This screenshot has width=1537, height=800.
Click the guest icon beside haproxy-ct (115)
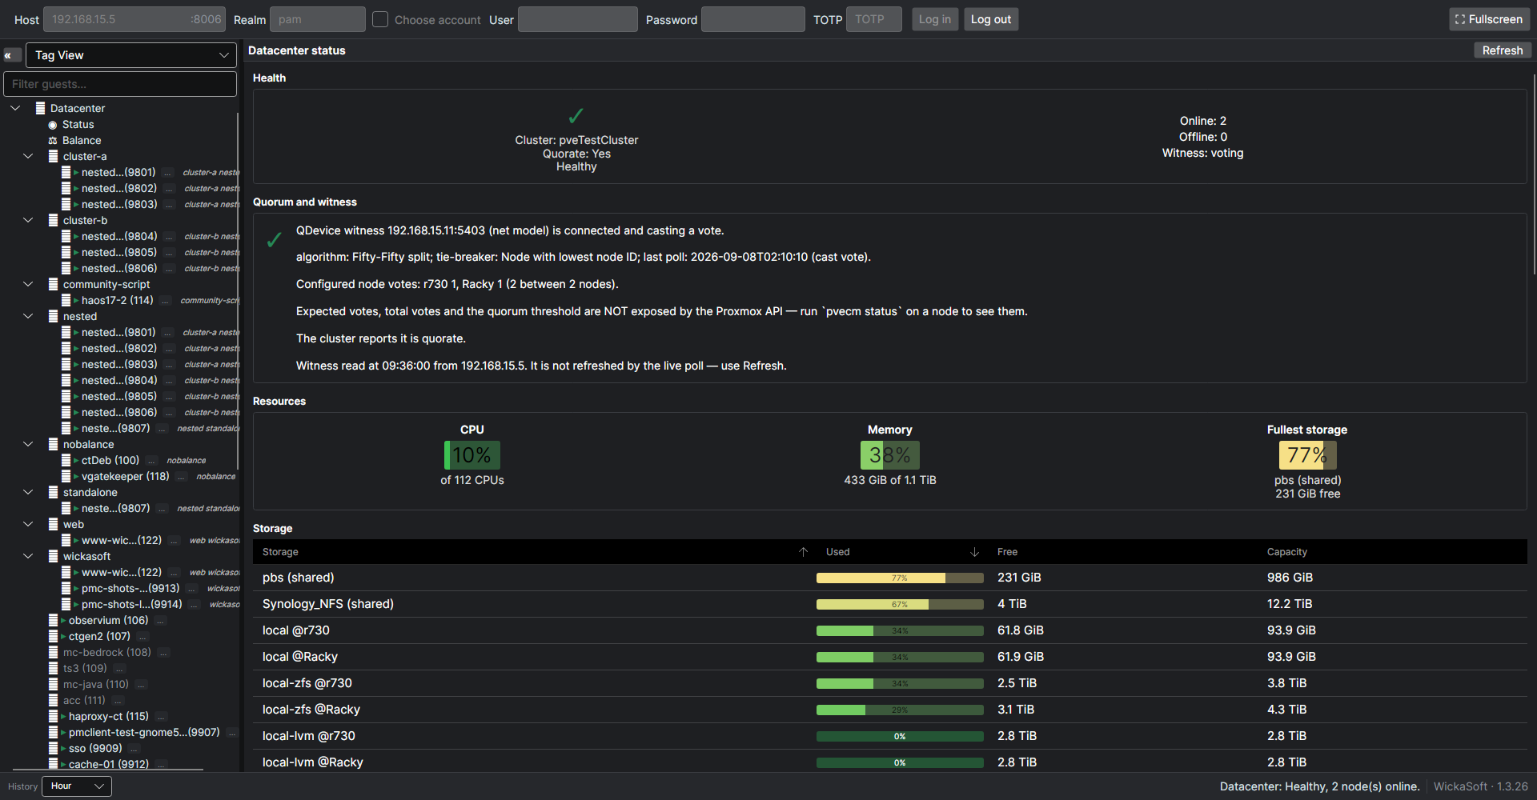point(53,716)
